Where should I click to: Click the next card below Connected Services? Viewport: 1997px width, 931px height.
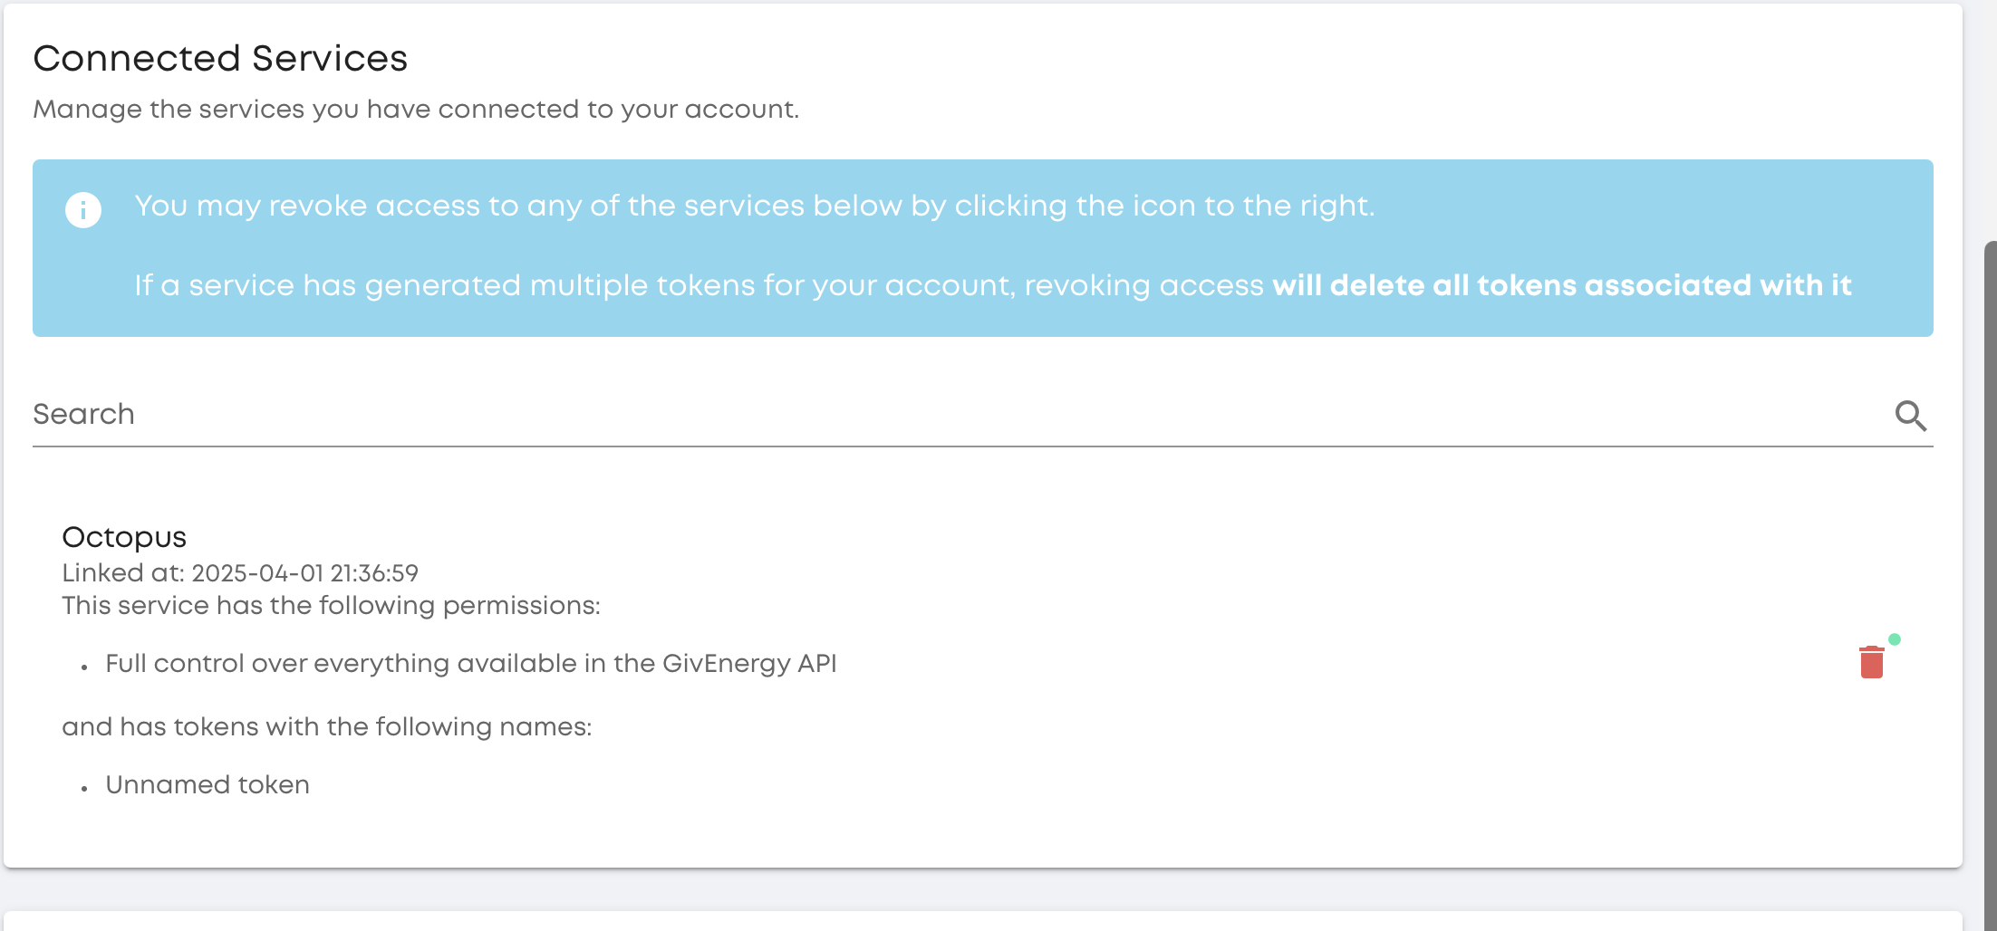click(x=983, y=921)
